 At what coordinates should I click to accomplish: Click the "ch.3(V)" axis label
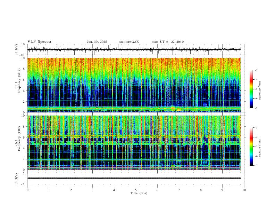tap(17, 179)
